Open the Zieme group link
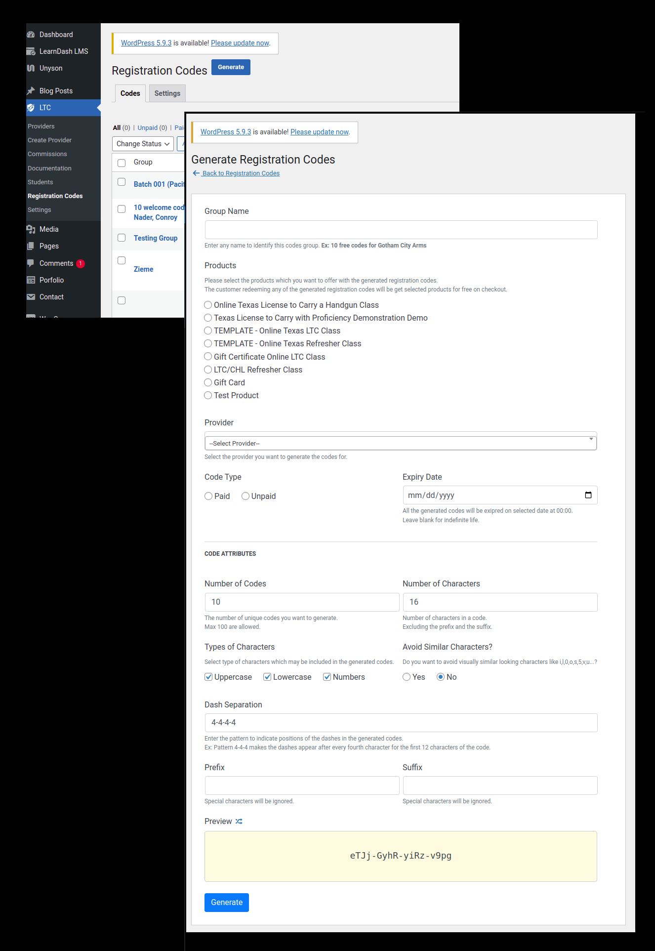The image size is (655, 951). point(144,269)
